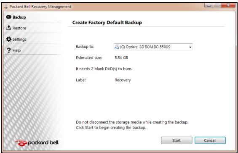Image resolution: width=238 pixels, height=153 pixels.
Task: Click the Create Factory Default Backup heading
Action: [107, 23]
